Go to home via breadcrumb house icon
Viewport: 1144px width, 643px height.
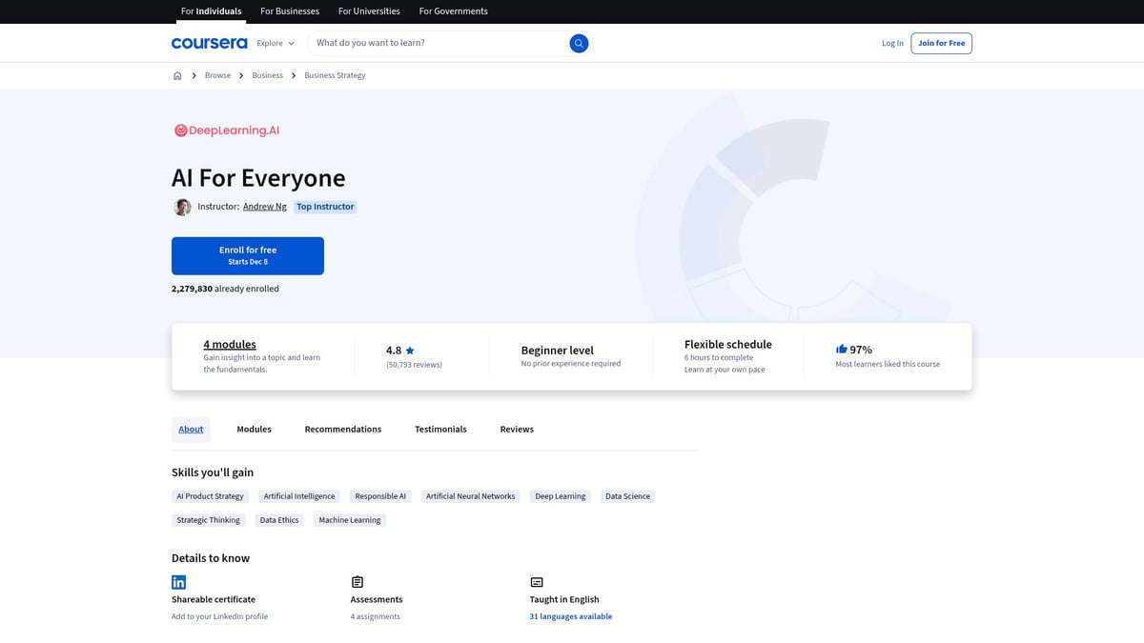coord(177,75)
